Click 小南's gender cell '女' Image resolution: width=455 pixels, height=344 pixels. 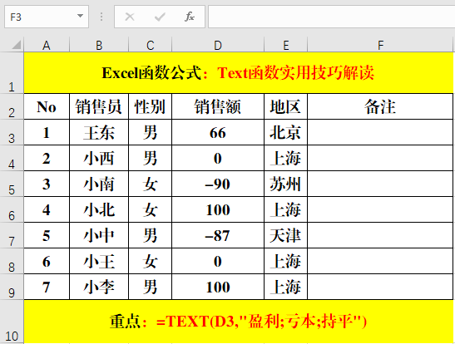tap(150, 184)
